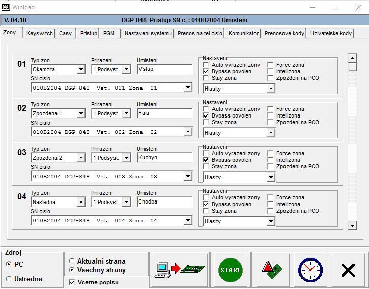
Task: Open Hlasity dropdown for zone 04
Action: tap(271, 221)
